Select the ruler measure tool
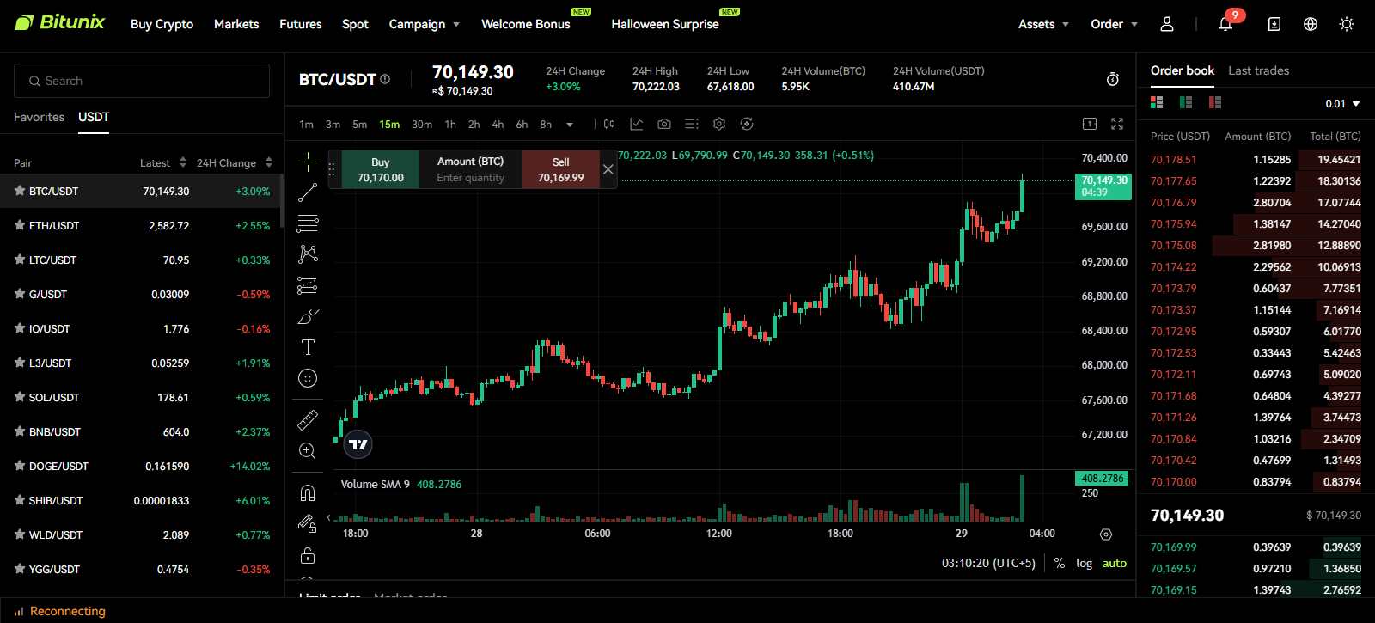The width and height of the screenshot is (1375, 623). tap(308, 419)
